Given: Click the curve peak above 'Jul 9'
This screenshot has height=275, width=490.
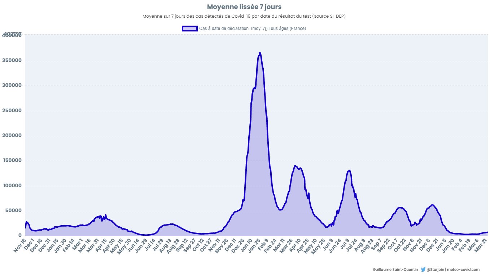Looking at the screenshot, I should 349,170.
